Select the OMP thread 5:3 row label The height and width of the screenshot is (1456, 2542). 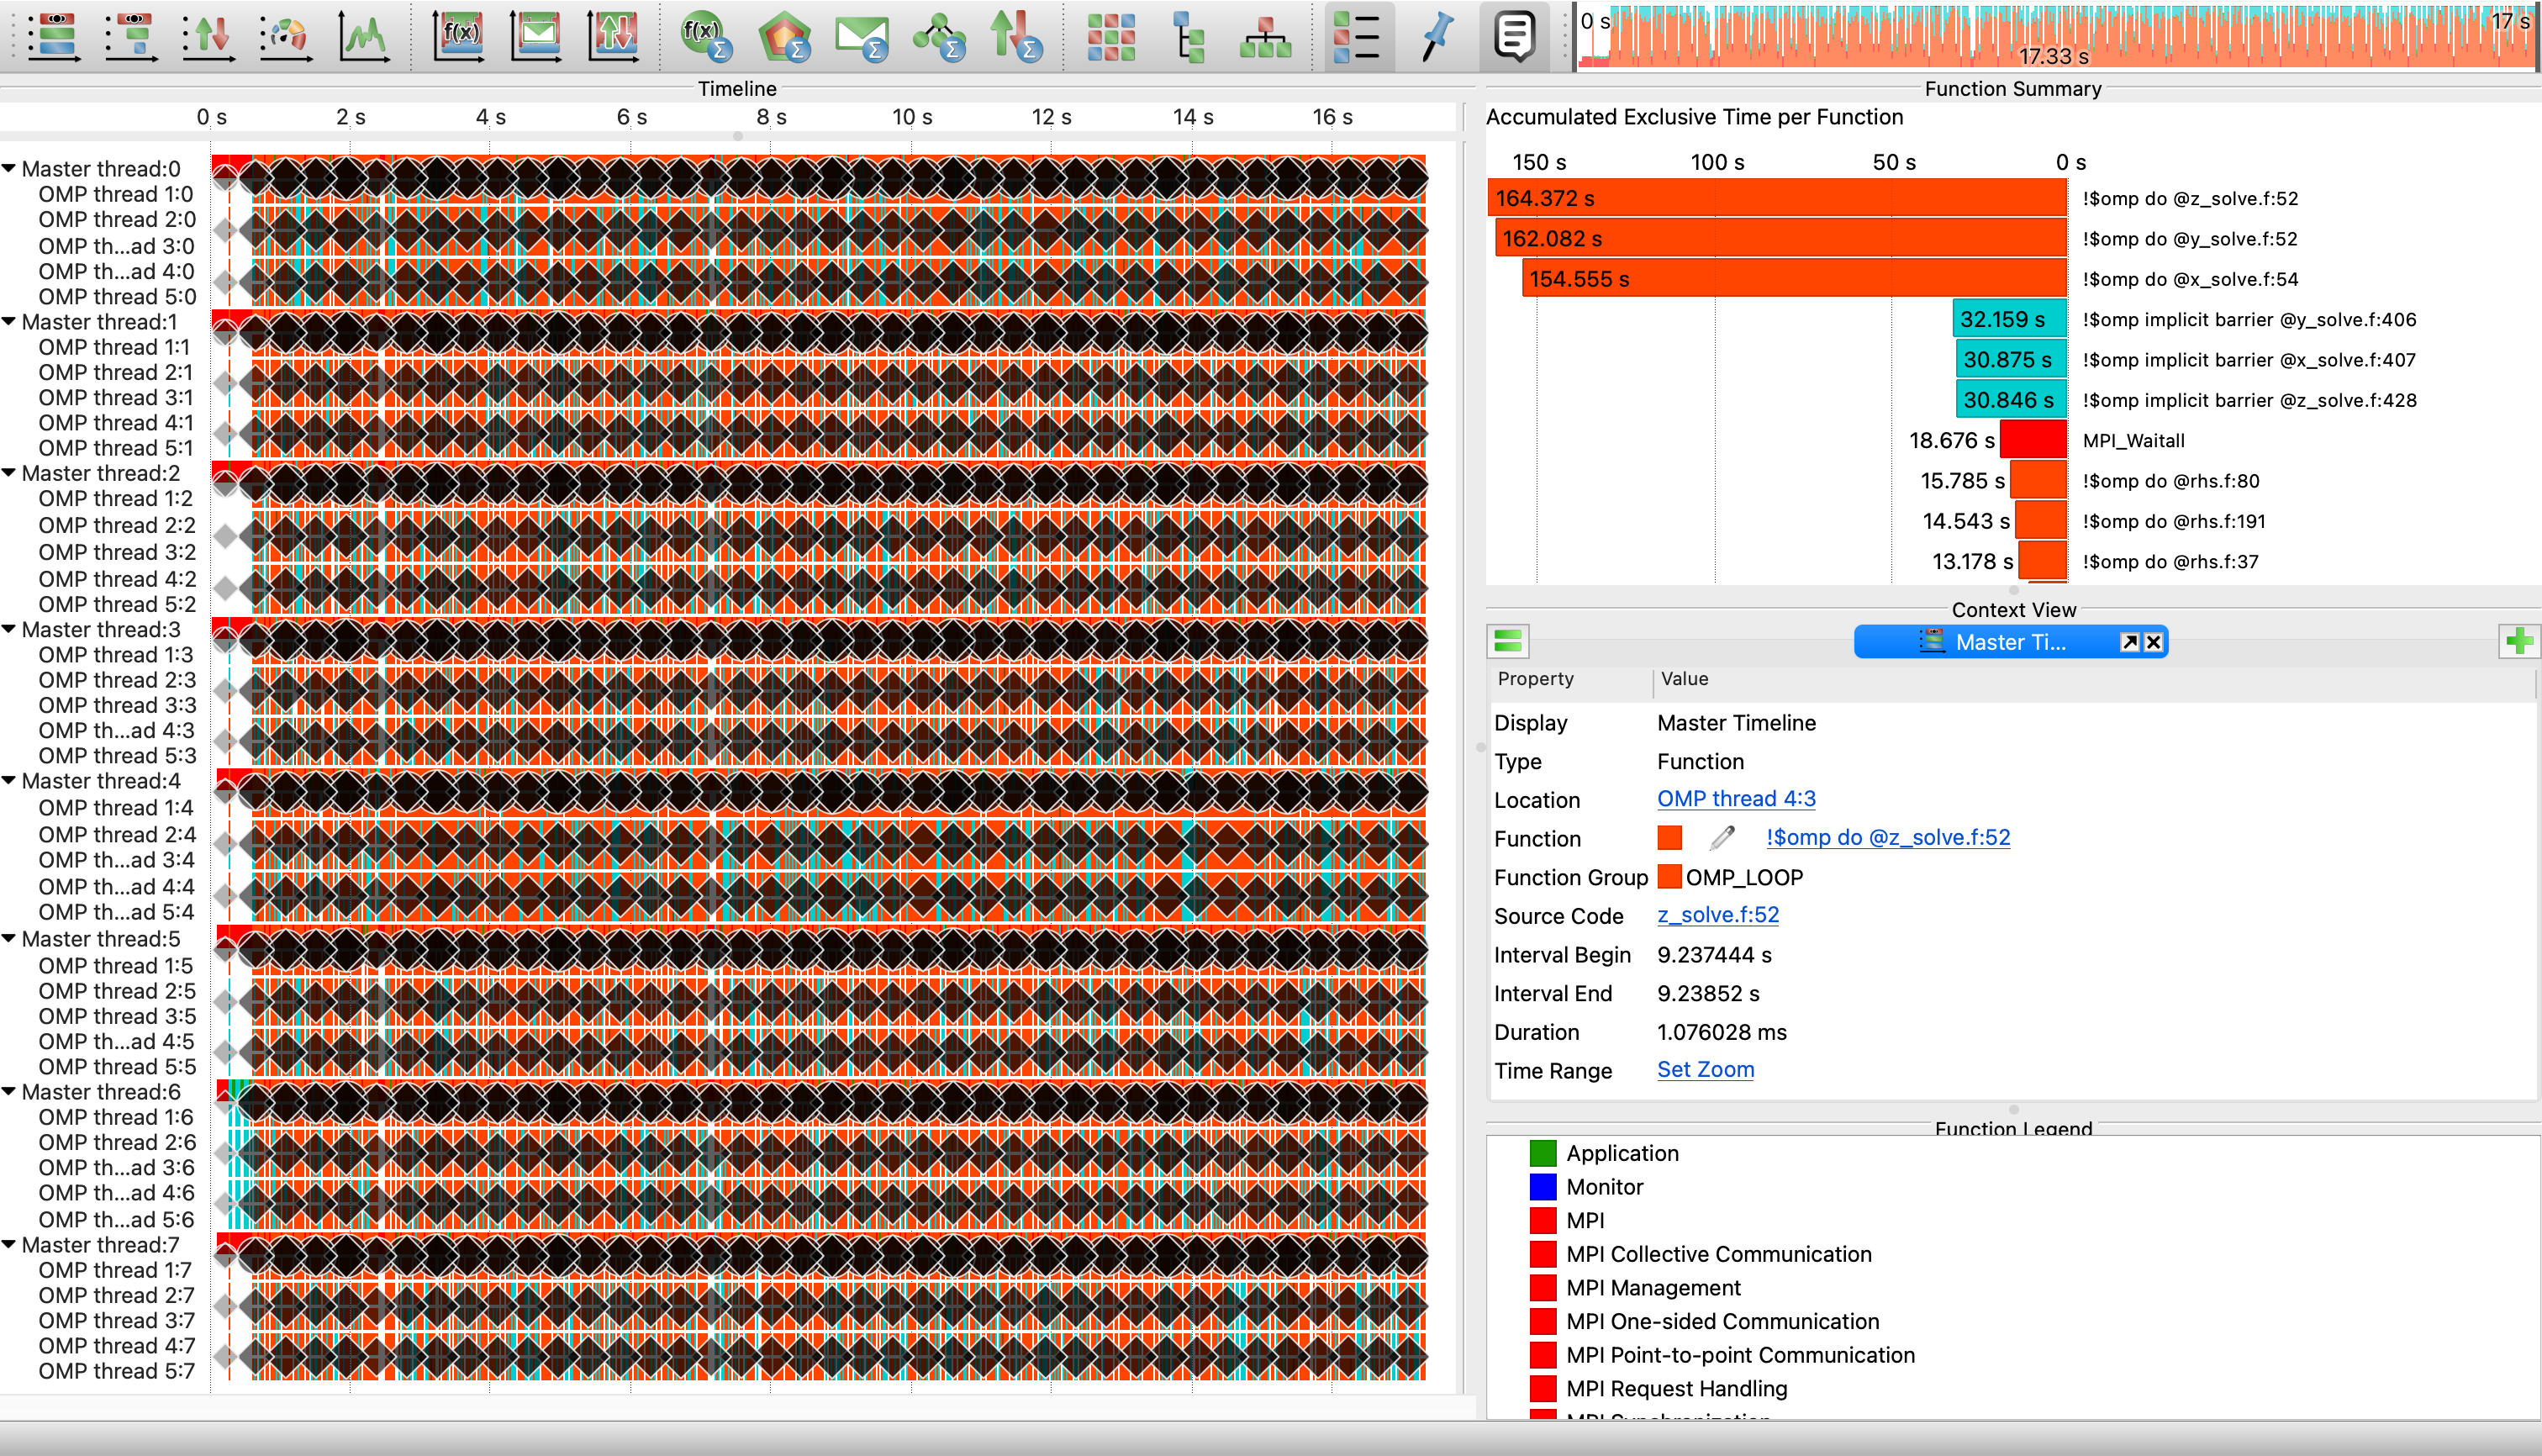pyautogui.click(x=117, y=755)
